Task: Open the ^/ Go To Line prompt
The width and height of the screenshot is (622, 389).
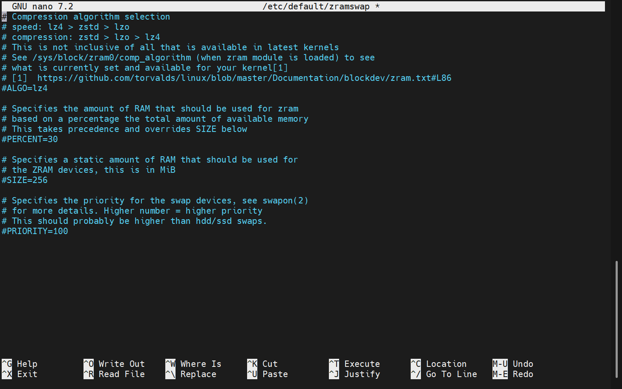Action: (444, 374)
